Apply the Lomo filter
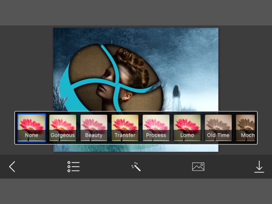Image resolution: width=272 pixels, height=204 pixels. tap(187, 128)
